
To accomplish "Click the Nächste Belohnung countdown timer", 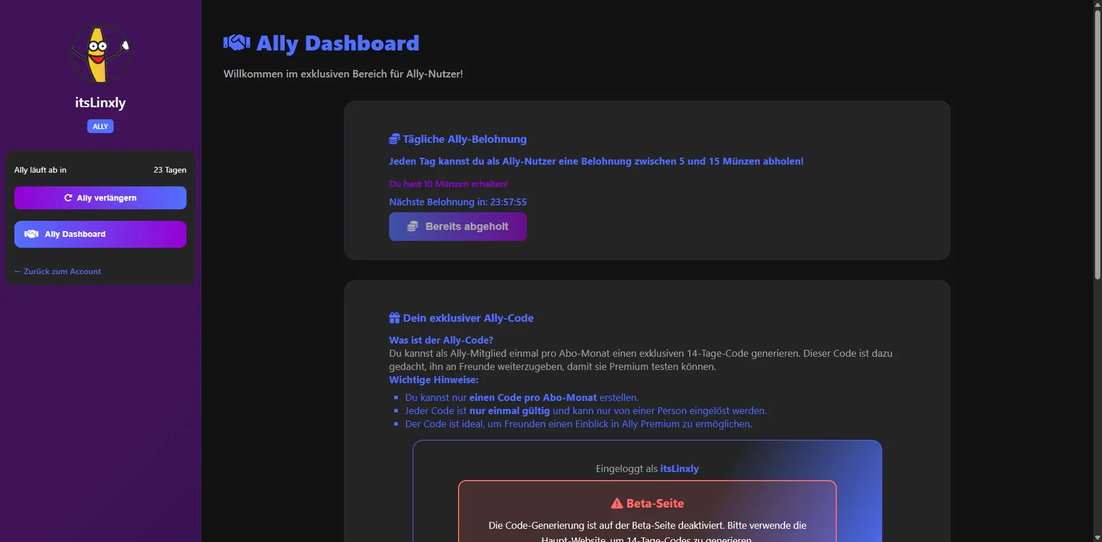I will click(508, 202).
